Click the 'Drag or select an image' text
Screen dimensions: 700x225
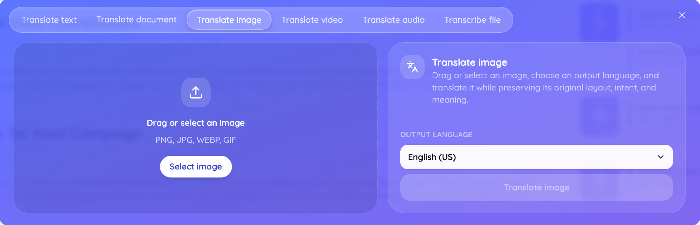point(196,123)
